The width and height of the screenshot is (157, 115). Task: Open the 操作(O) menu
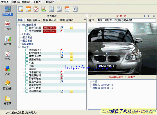click(15, 2)
